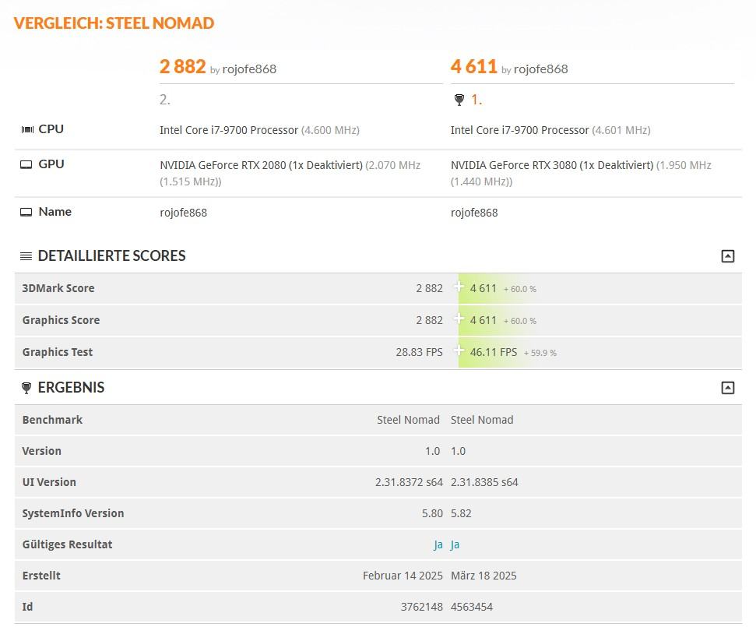Click the orange 2 882 score
756x627 pixels.
(182, 67)
